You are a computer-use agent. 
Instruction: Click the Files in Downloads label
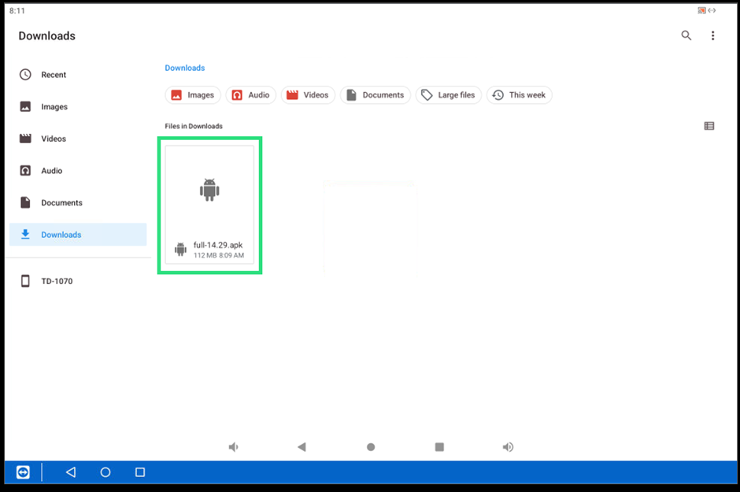point(194,126)
